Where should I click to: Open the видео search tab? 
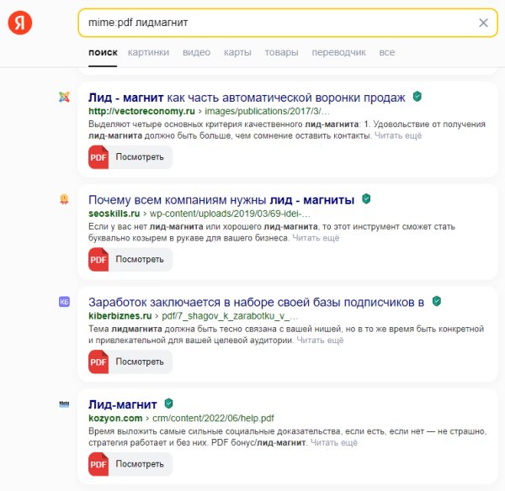point(196,52)
